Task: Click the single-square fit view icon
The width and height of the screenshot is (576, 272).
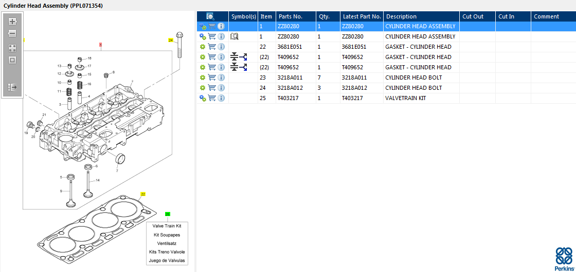Action: 12,60
